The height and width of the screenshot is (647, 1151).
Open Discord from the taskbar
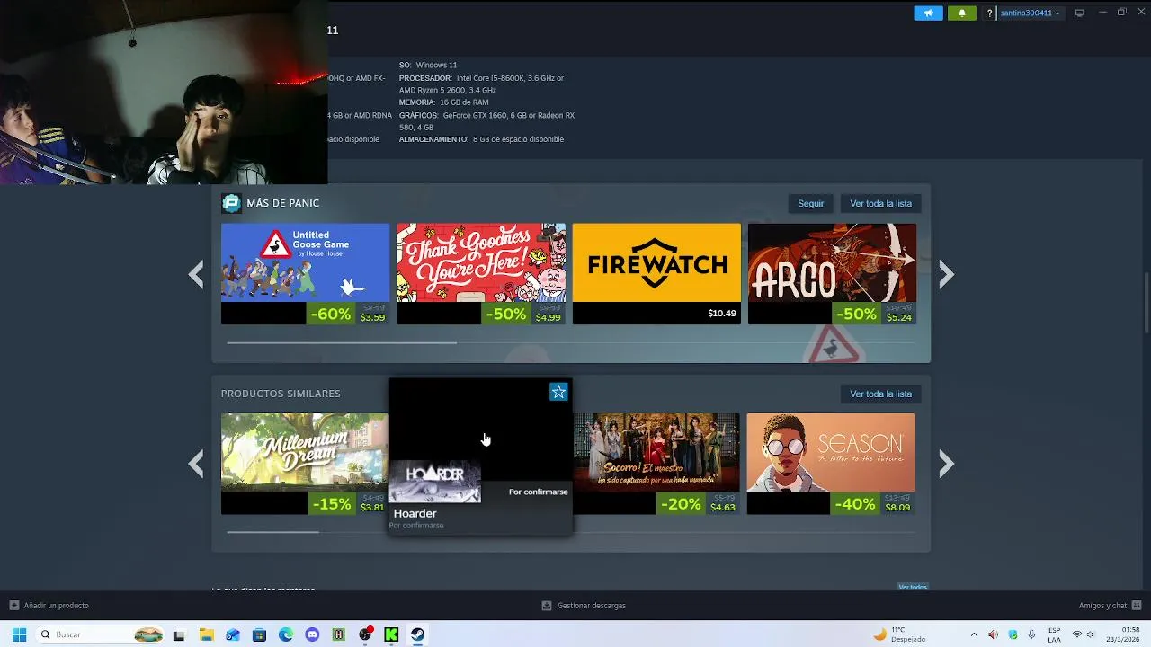312,634
